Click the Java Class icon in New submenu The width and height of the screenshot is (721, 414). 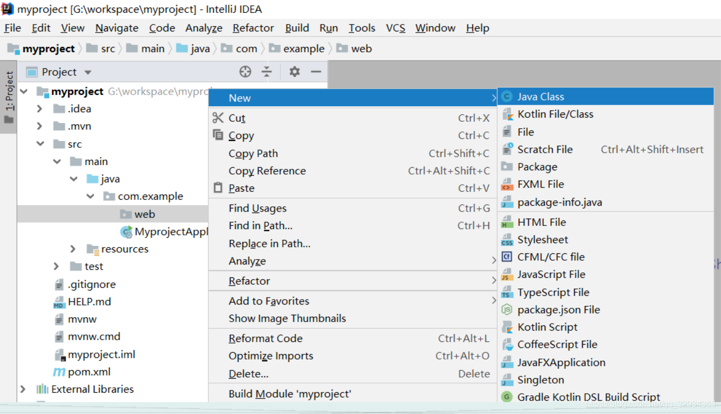click(507, 97)
